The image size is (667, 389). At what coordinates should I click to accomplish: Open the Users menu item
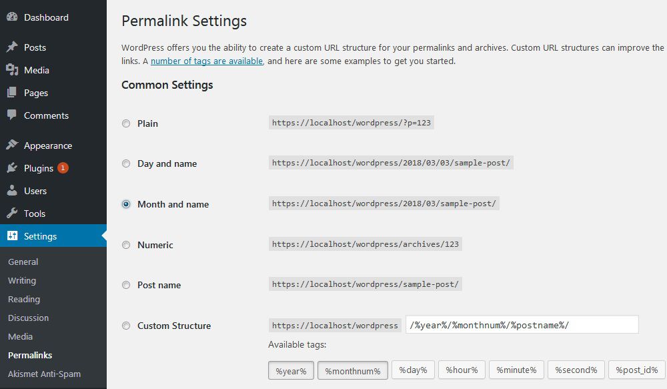point(35,191)
